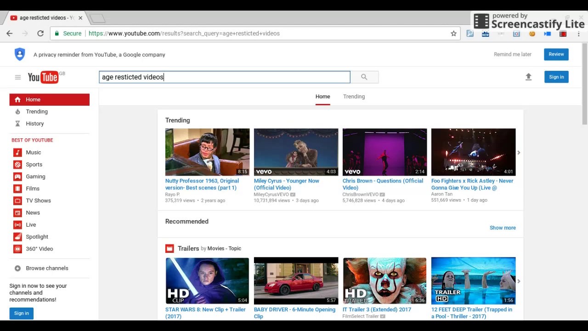This screenshot has height=331, width=588.
Task: Open MileyCyrusVEVO channel name
Action: coord(271,194)
